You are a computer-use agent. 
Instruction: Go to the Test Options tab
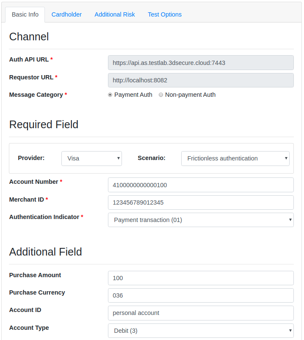pos(165,14)
